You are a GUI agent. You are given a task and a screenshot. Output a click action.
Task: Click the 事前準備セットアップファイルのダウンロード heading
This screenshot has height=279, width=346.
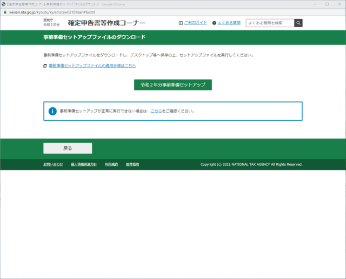[95, 37]
